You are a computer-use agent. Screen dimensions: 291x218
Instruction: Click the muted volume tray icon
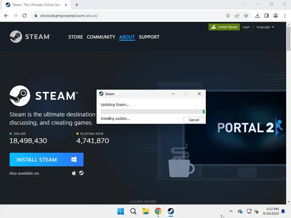tap(256, 211)
